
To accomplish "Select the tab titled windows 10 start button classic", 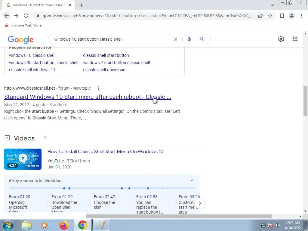I will click(x=38, y=5).
